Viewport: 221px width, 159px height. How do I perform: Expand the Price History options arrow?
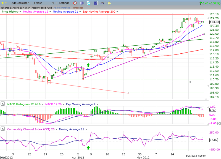20,12
